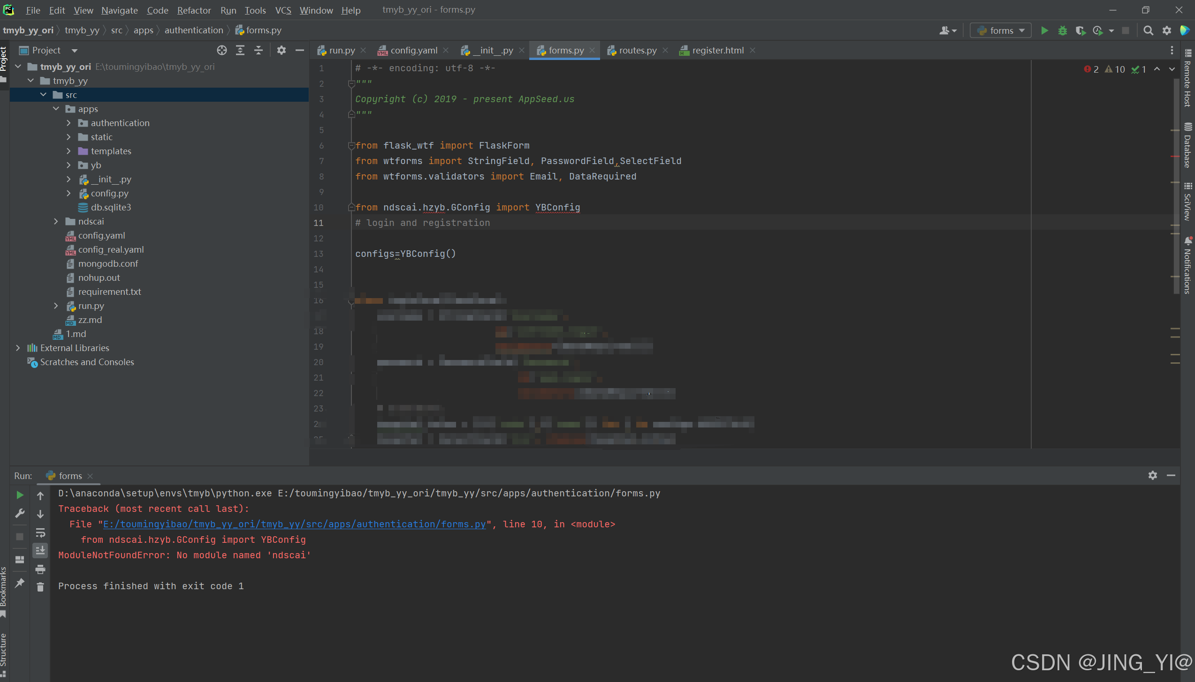The image size is (1195, 682).
Task: Jump to previous highlighted error arrow
Action: (x=1157, y=69)
